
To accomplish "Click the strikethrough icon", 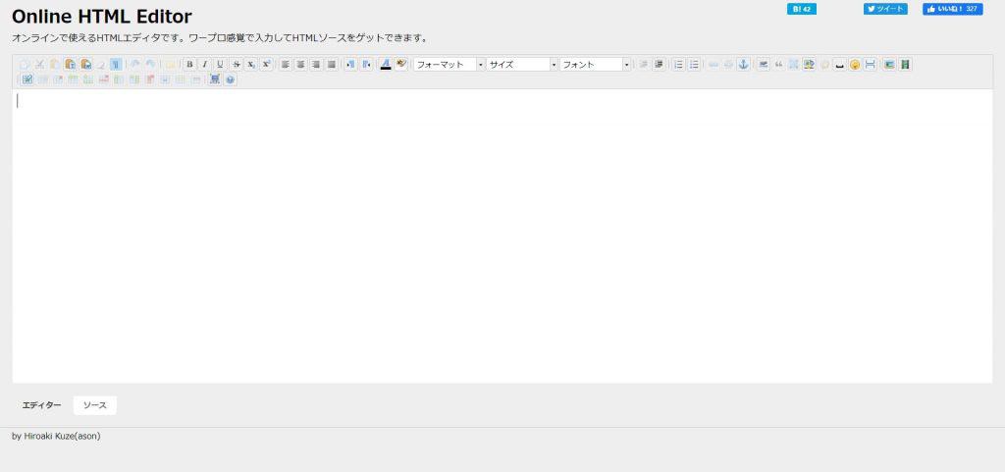I will 236,65.
